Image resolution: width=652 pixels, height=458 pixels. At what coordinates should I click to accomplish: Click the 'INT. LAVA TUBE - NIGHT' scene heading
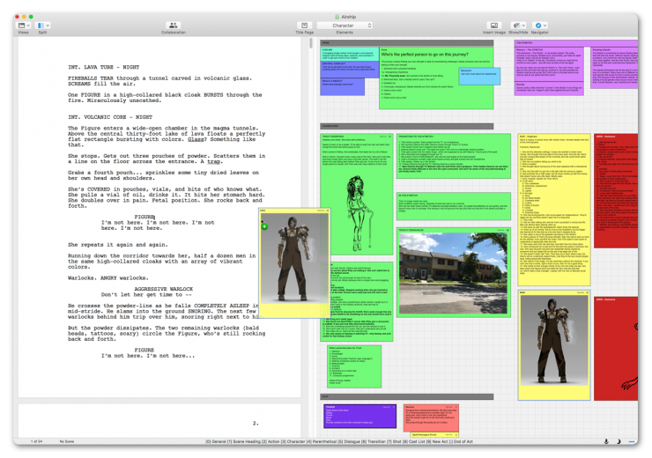104,67
